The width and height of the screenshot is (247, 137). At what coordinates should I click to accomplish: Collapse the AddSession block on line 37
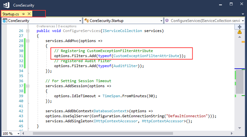[28, 86]
